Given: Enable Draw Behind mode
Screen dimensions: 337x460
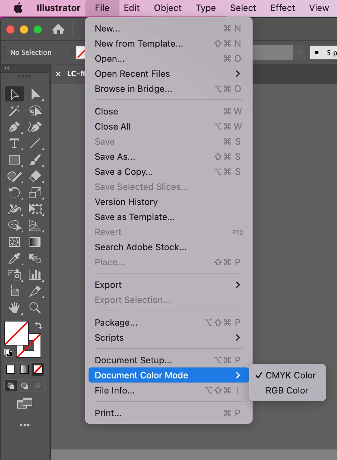Looking at the screenshot, I should coord(24,386).
